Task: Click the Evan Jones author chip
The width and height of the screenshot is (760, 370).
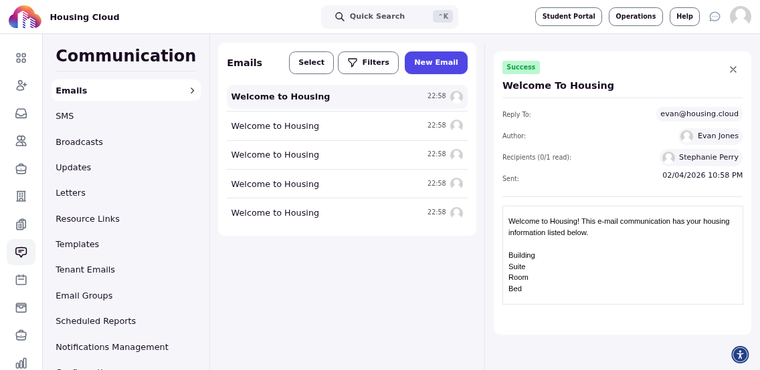Action: click(x=710, y=136)
